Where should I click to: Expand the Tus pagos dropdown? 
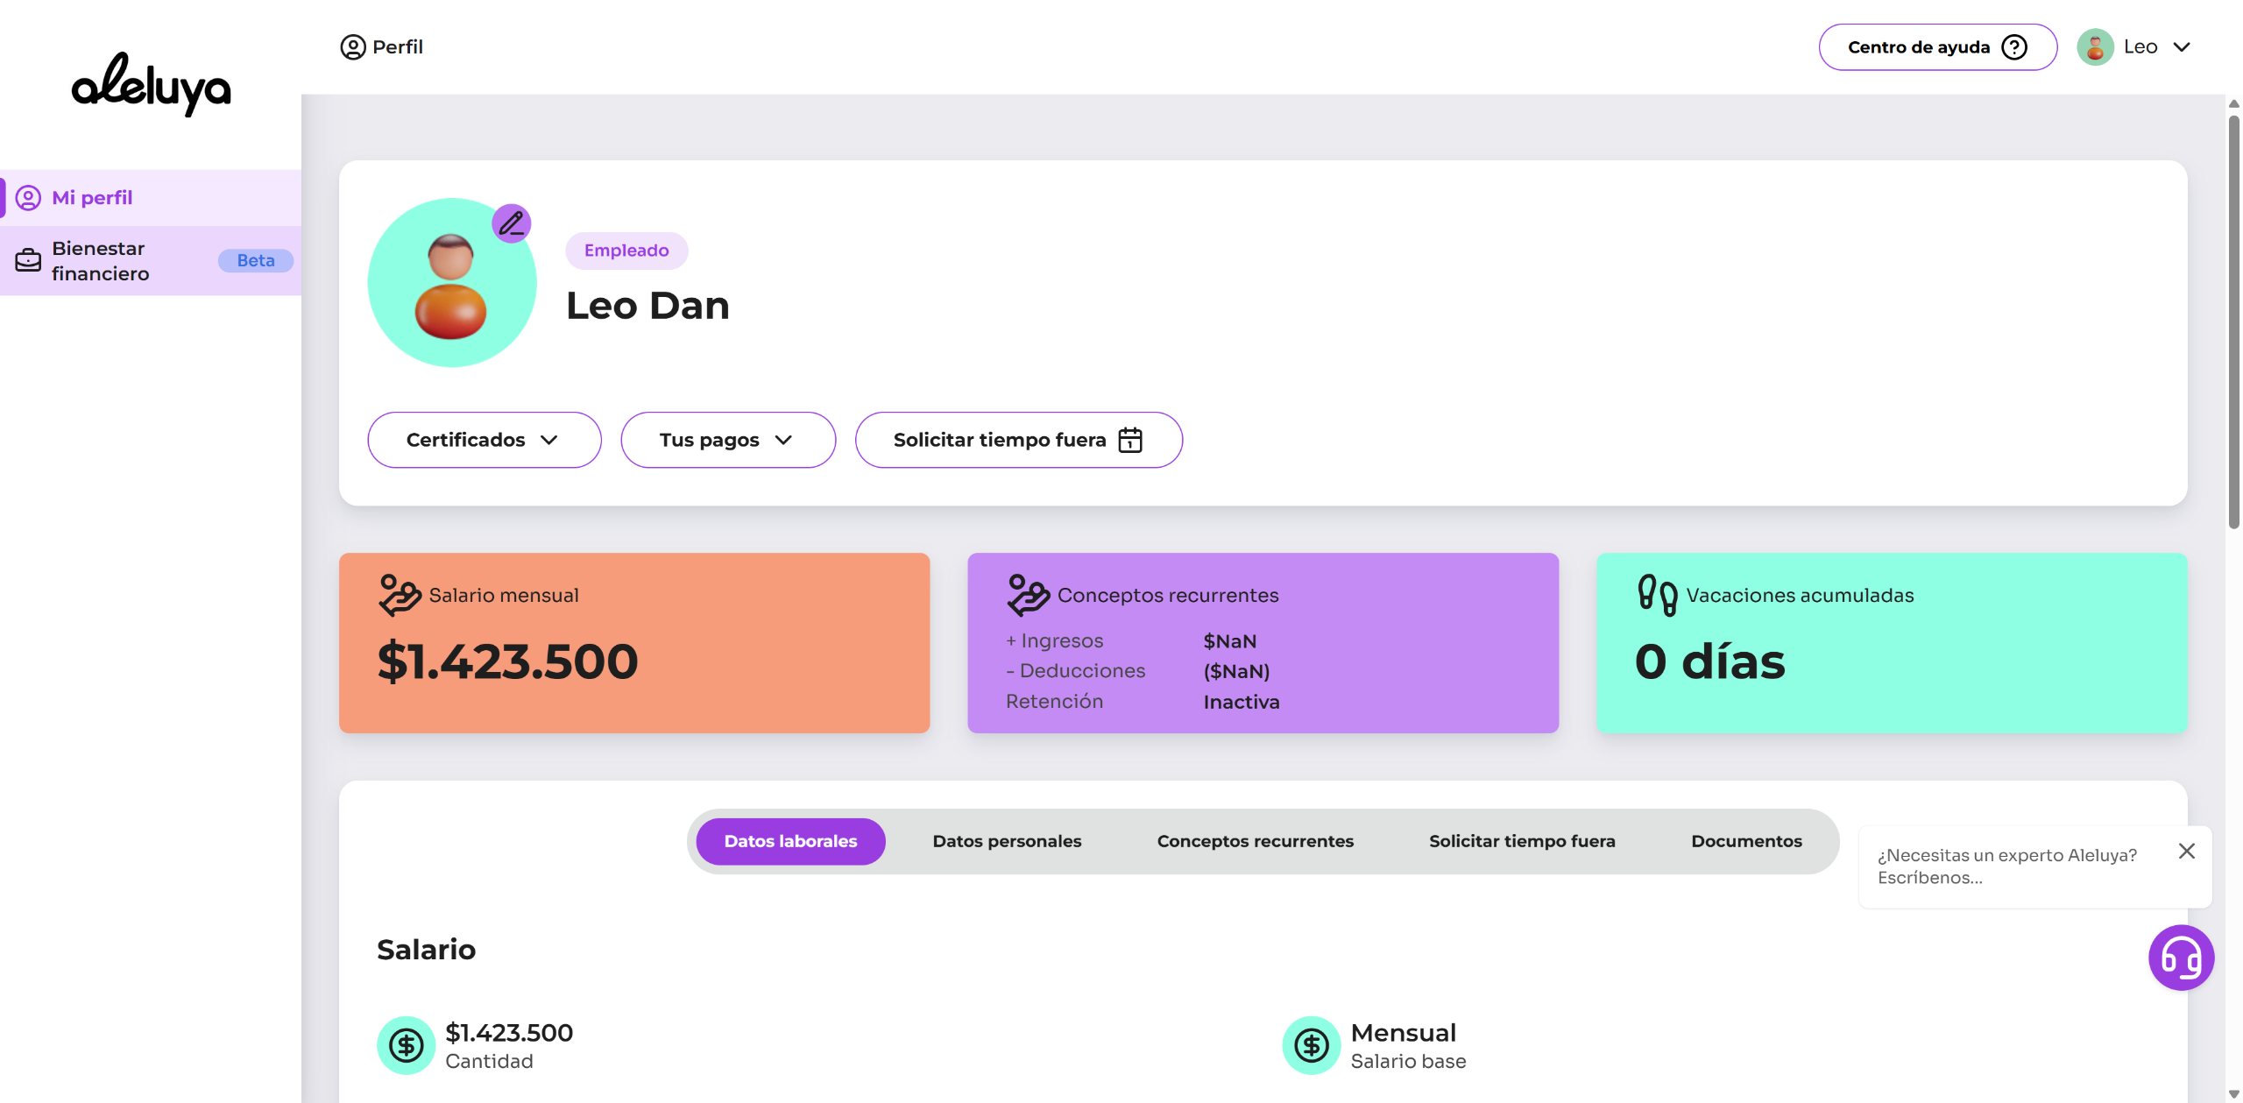727,440
